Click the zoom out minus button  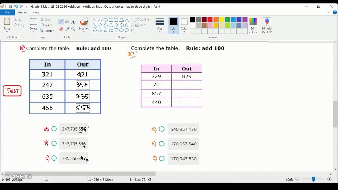pyautogui.click(x=297, y=179)
